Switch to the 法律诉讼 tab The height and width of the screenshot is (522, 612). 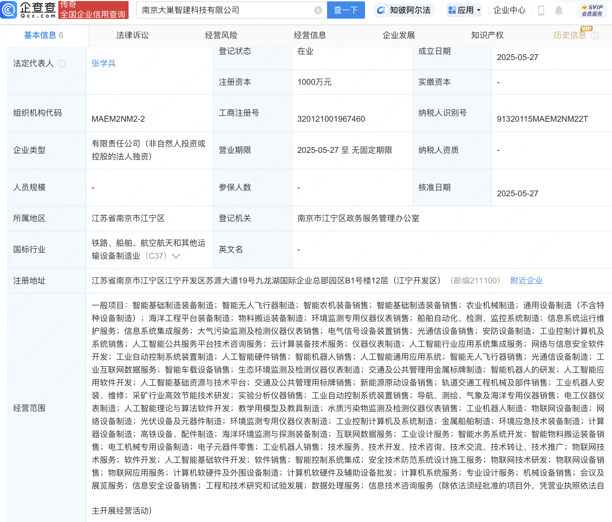[x=132, y=35]
